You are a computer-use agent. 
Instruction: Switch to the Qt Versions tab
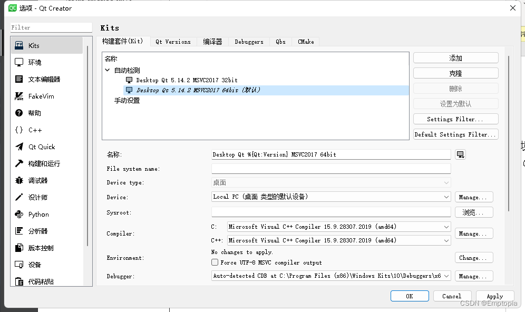point(173,42)
